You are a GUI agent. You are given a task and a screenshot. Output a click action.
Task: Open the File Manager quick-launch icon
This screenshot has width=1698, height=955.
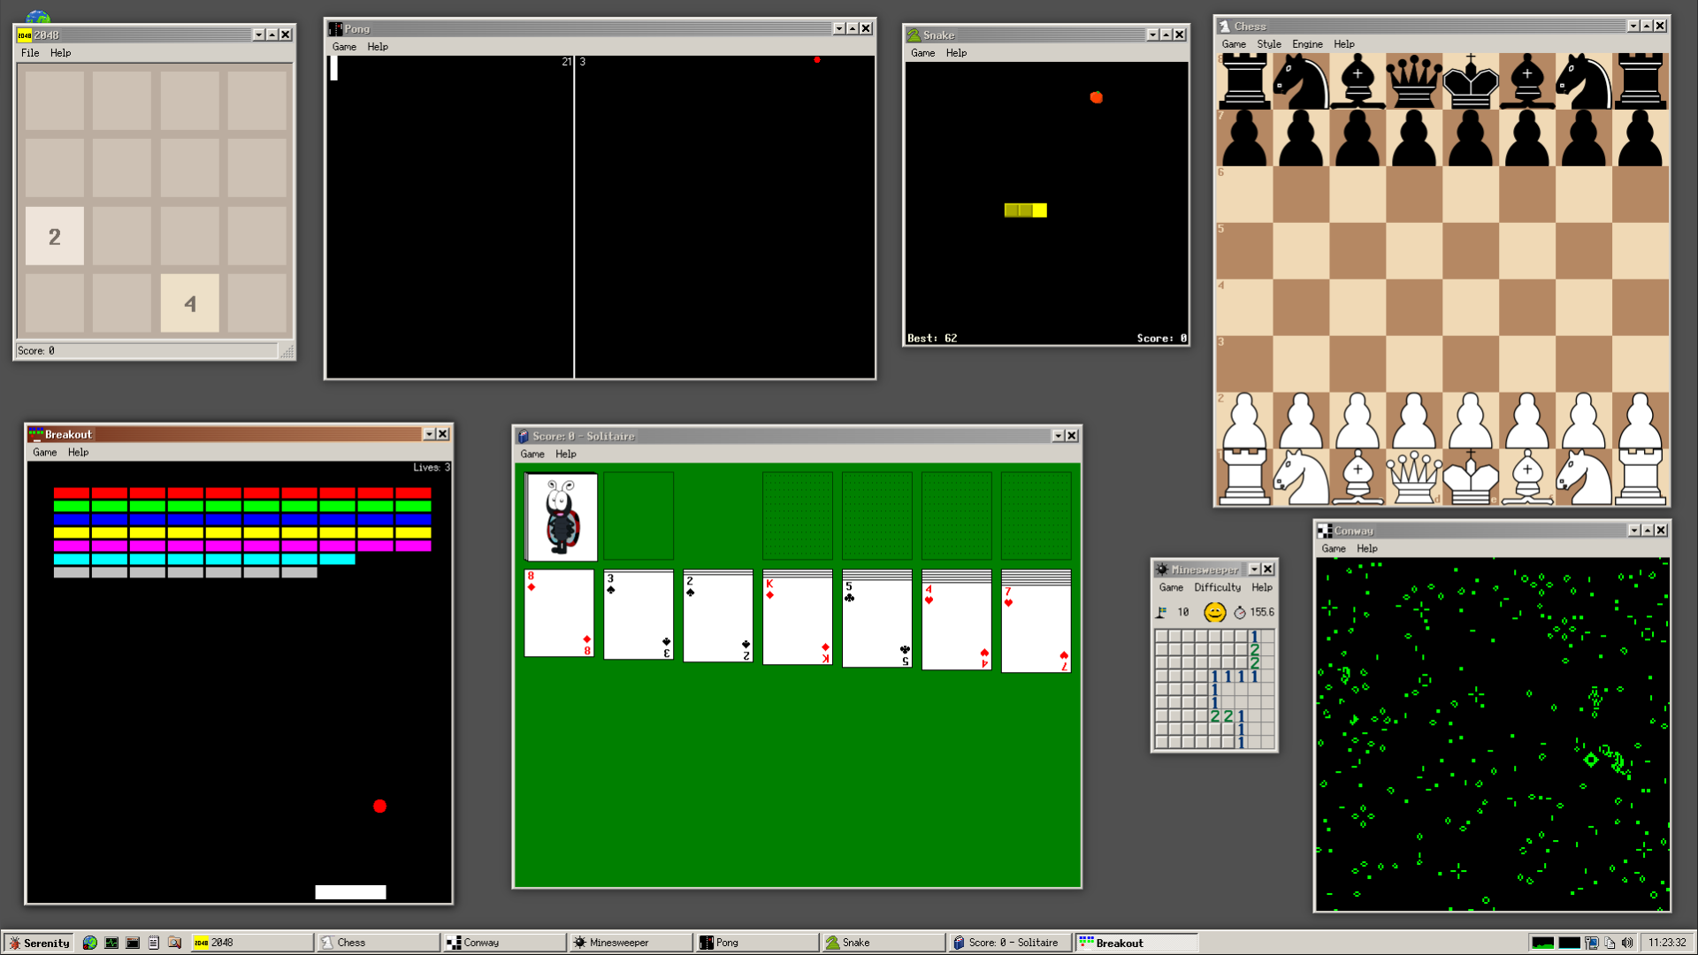click(x=175, y=943)
